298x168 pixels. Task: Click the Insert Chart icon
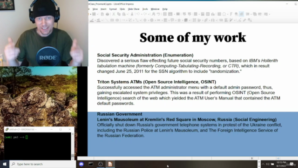(x=213, y=14)
